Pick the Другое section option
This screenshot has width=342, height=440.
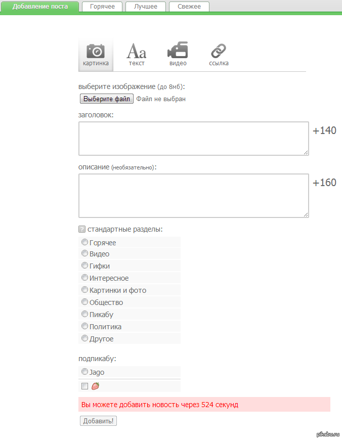pyautogui.click(x=84, y=338)
